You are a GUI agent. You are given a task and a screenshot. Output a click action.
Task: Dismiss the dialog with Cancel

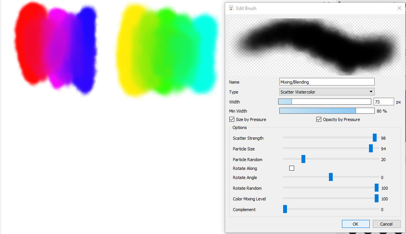(x=387, y=224)
